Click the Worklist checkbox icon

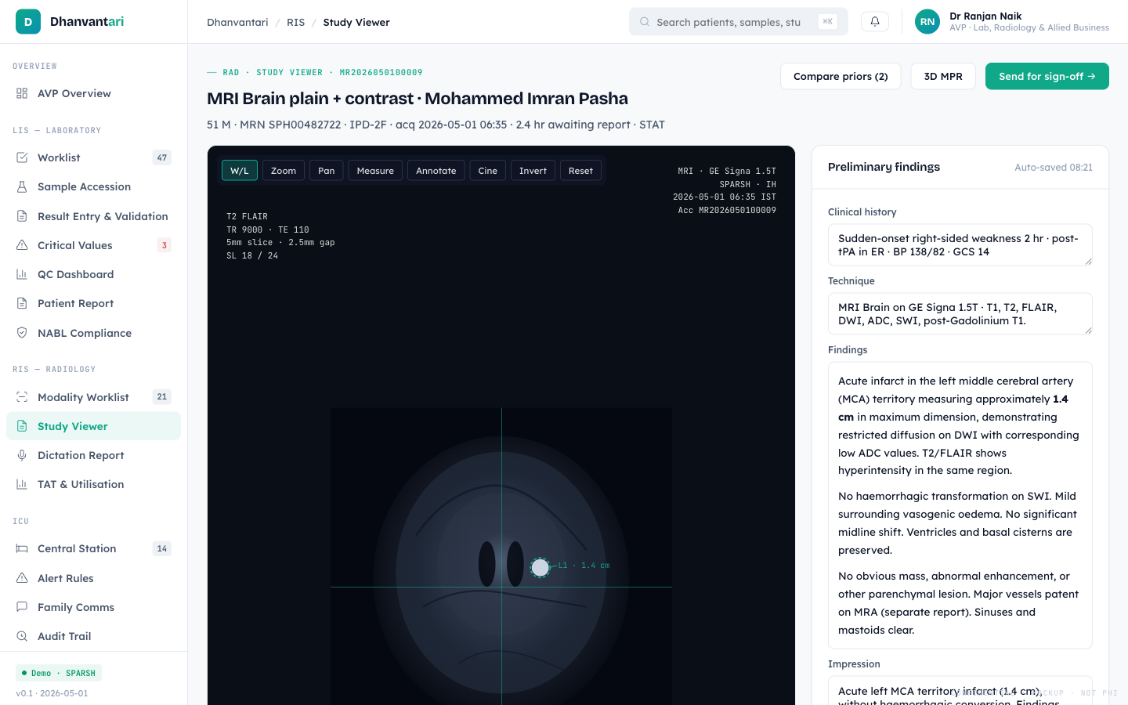point(22,157)
